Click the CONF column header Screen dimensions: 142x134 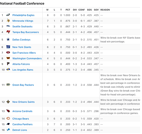click(82, 10)
